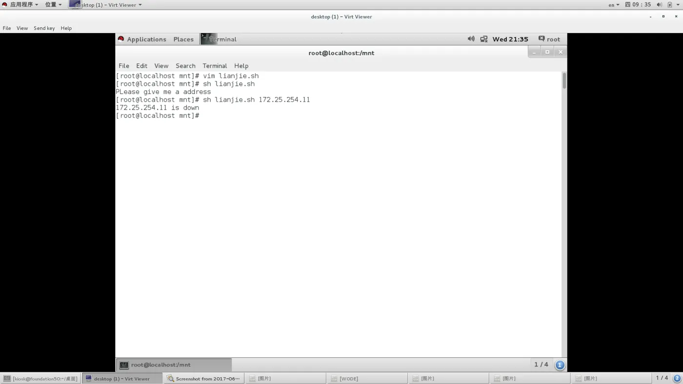The image size is (683, 384).
Task: Select desktop (1) - Virt Viewer taskbar button
Action: (122, 378)
